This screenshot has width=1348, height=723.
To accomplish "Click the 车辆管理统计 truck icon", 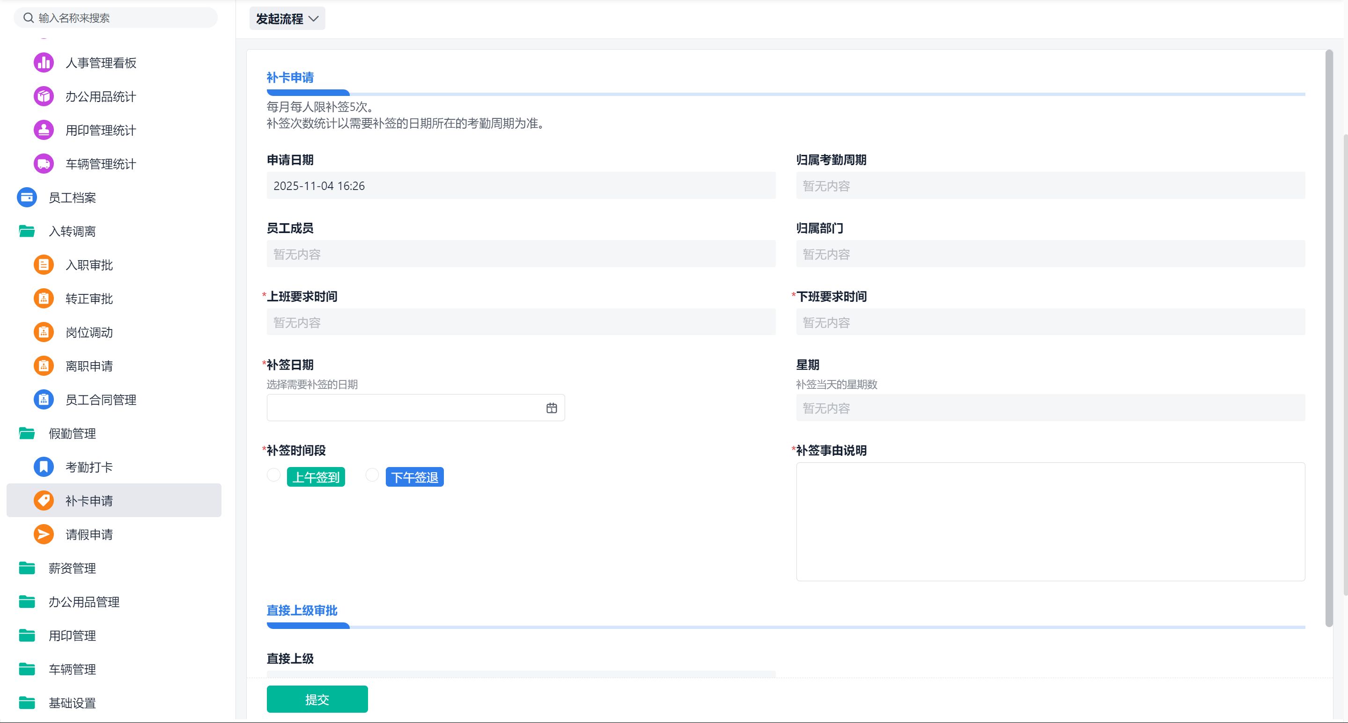I will pos(44,164).
